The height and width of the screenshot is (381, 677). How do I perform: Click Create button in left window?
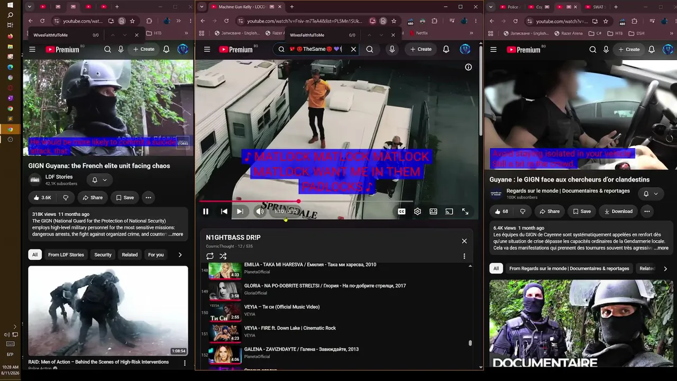(x=144, y=49)
